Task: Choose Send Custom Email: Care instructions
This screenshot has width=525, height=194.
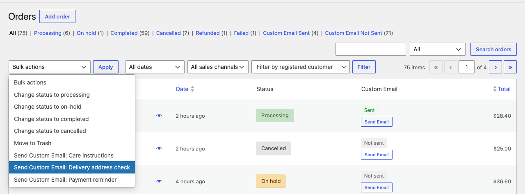Action: pyautogui.click(x=72, y=155)
